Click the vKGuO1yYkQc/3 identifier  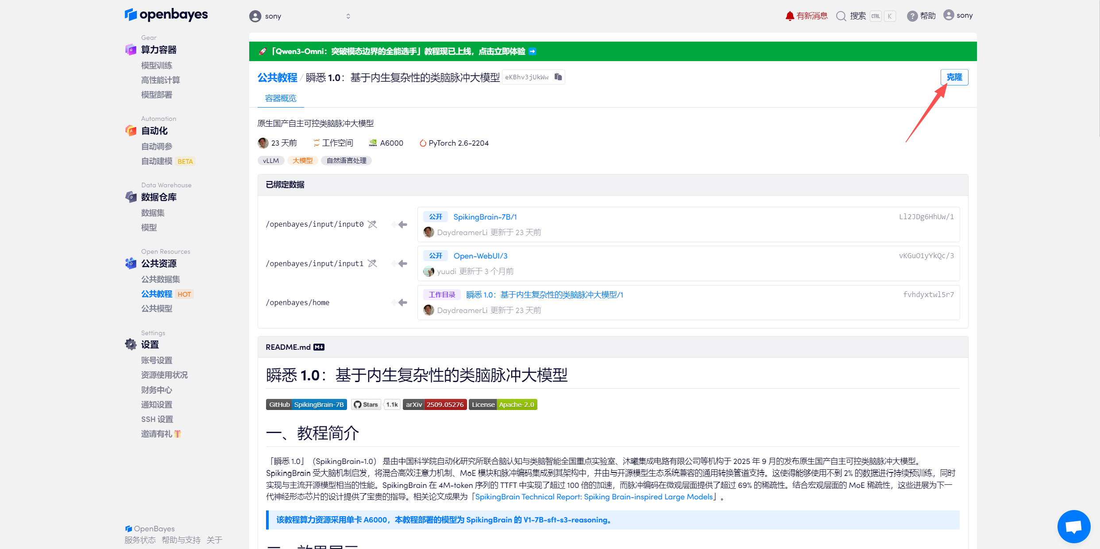tap(926, 256)
